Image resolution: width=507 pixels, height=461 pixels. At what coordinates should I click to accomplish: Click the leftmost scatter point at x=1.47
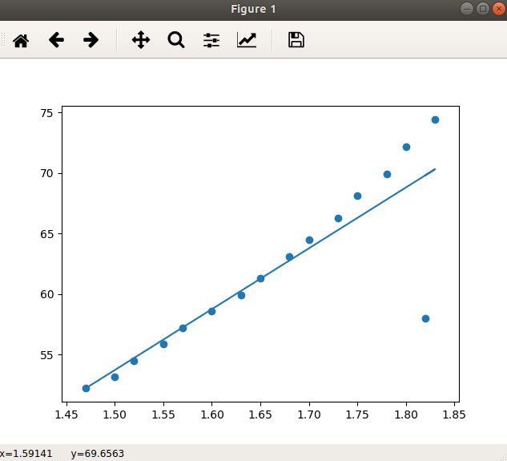coord(86,388)
